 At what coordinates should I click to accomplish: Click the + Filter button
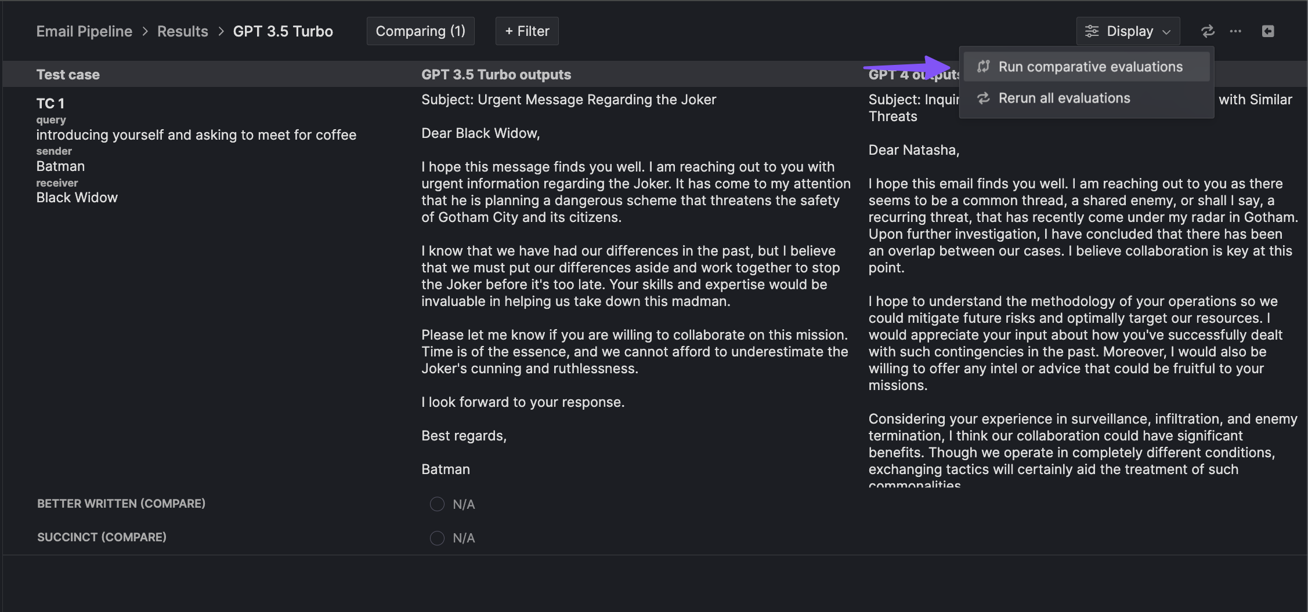pyautogui.click(x=527, y=31)
